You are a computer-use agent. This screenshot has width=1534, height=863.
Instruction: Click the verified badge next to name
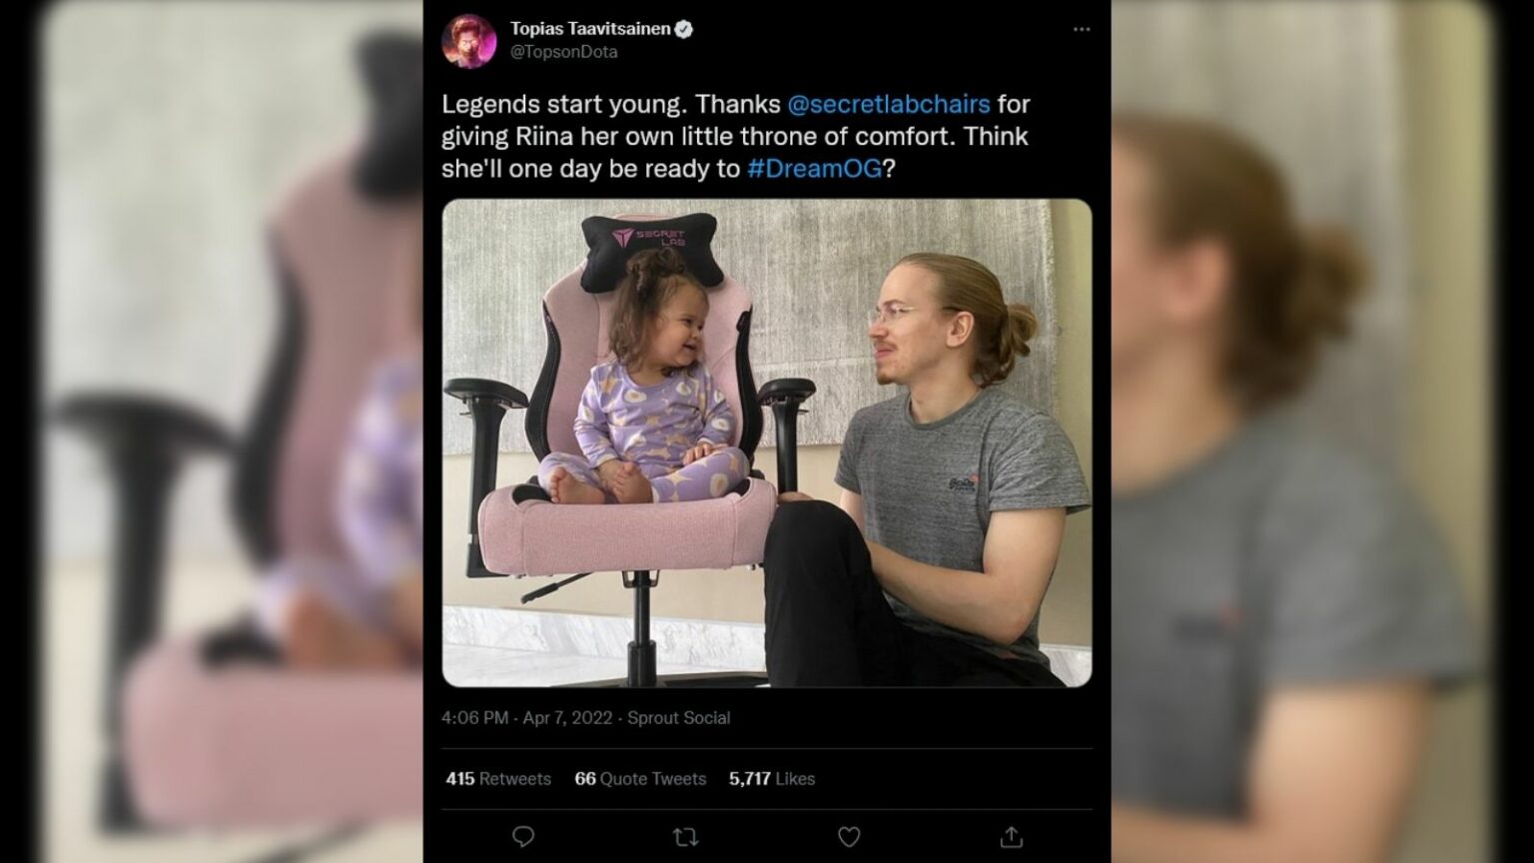[685, 29]
